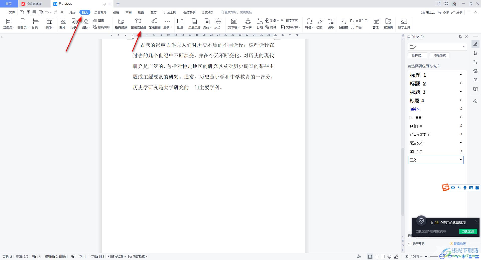Insert a comment annotation
The image size is (481, 260).
pyautogui.click(x=180, y=24)
